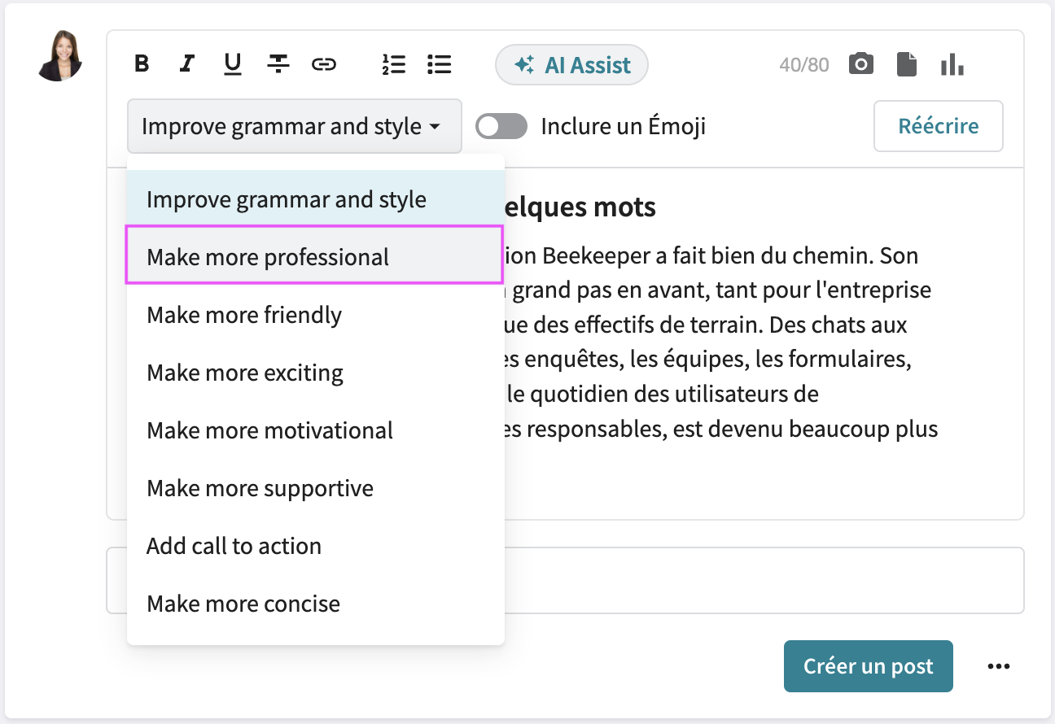Toggle bold formatting
The image size is (1055, 724).
tap(142, 64)
